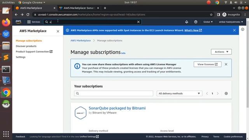This screenshot has width=249, height=140.
Task: Close the AWS Marketplace: SonarQube tab
Action: [x=98, y=8]
